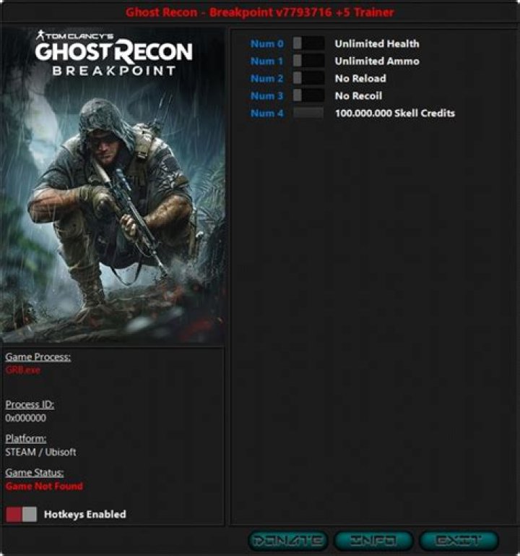Click the Game Not Found status text
The width and height of the screenshot is (520, 556).
pos(44,486)
